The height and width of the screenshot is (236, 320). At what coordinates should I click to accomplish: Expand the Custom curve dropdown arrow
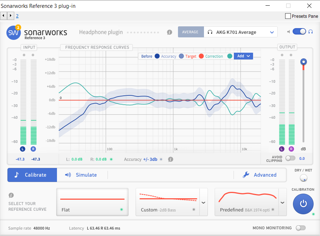(x=204, y=203)
